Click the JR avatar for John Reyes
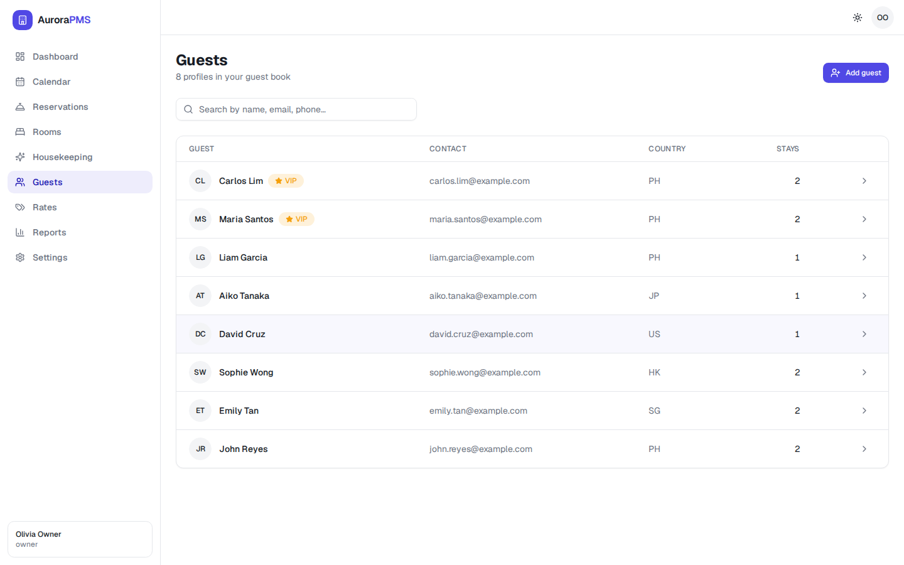 click(200, 449)
